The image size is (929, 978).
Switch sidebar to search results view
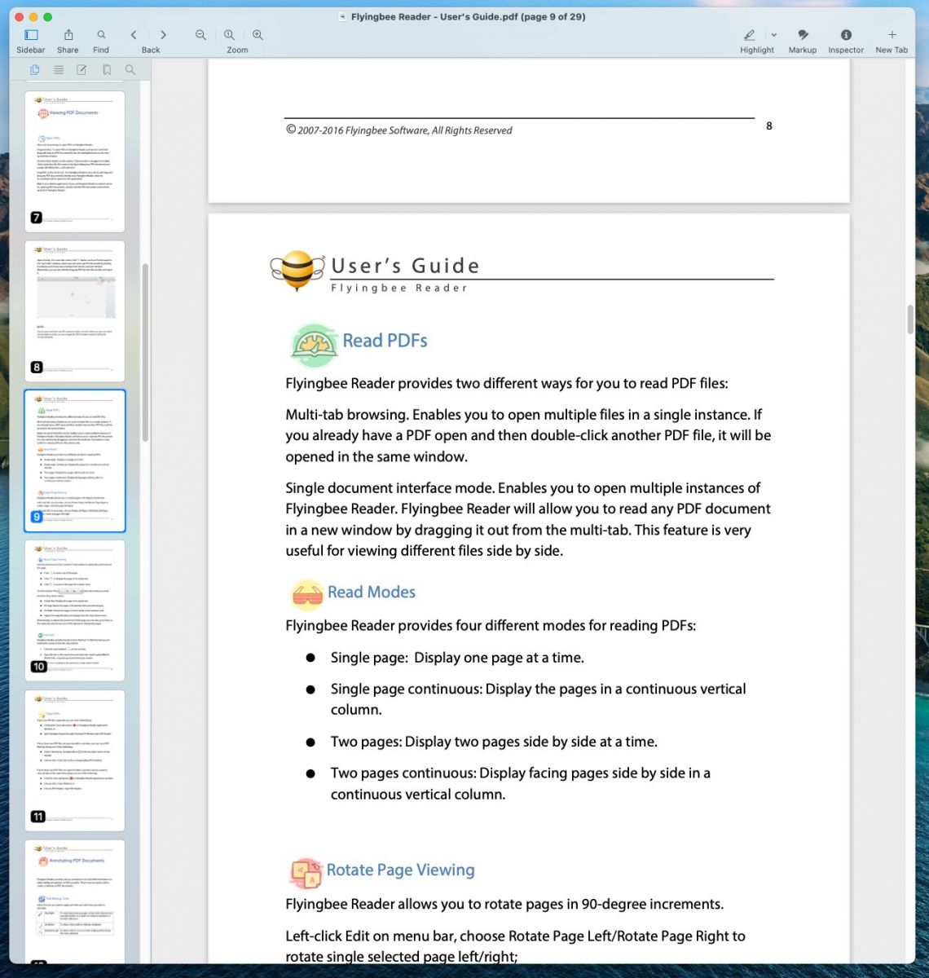(130, 70)
